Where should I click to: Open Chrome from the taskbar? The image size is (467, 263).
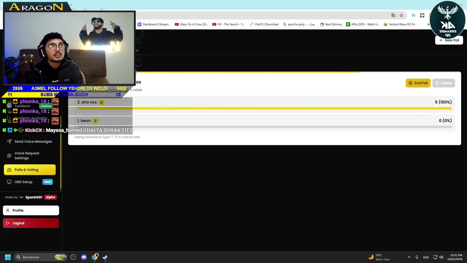pos(94,257)
